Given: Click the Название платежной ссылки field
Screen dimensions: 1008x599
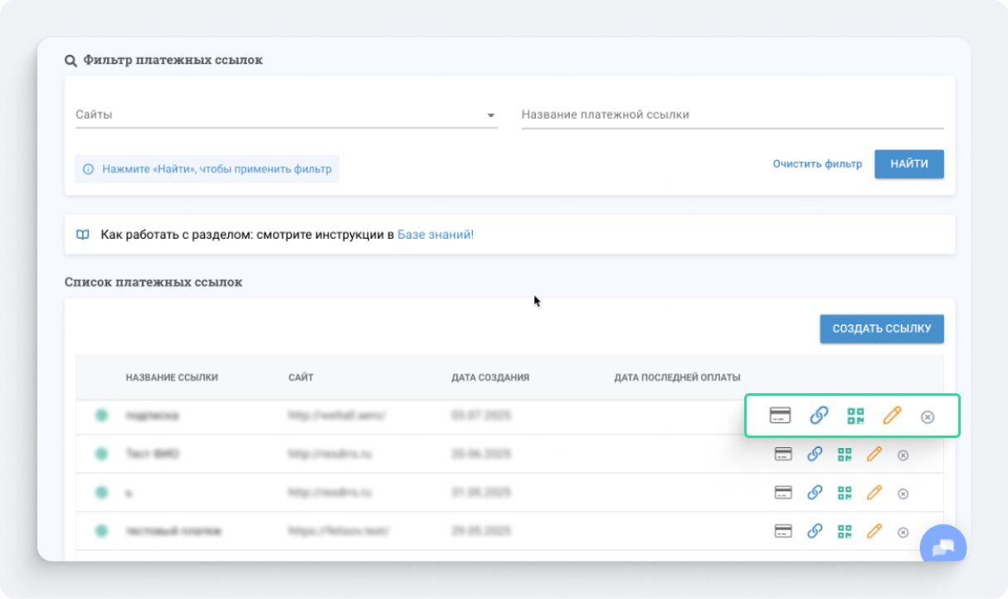Looking at the screenshot, I should [732, 114].
